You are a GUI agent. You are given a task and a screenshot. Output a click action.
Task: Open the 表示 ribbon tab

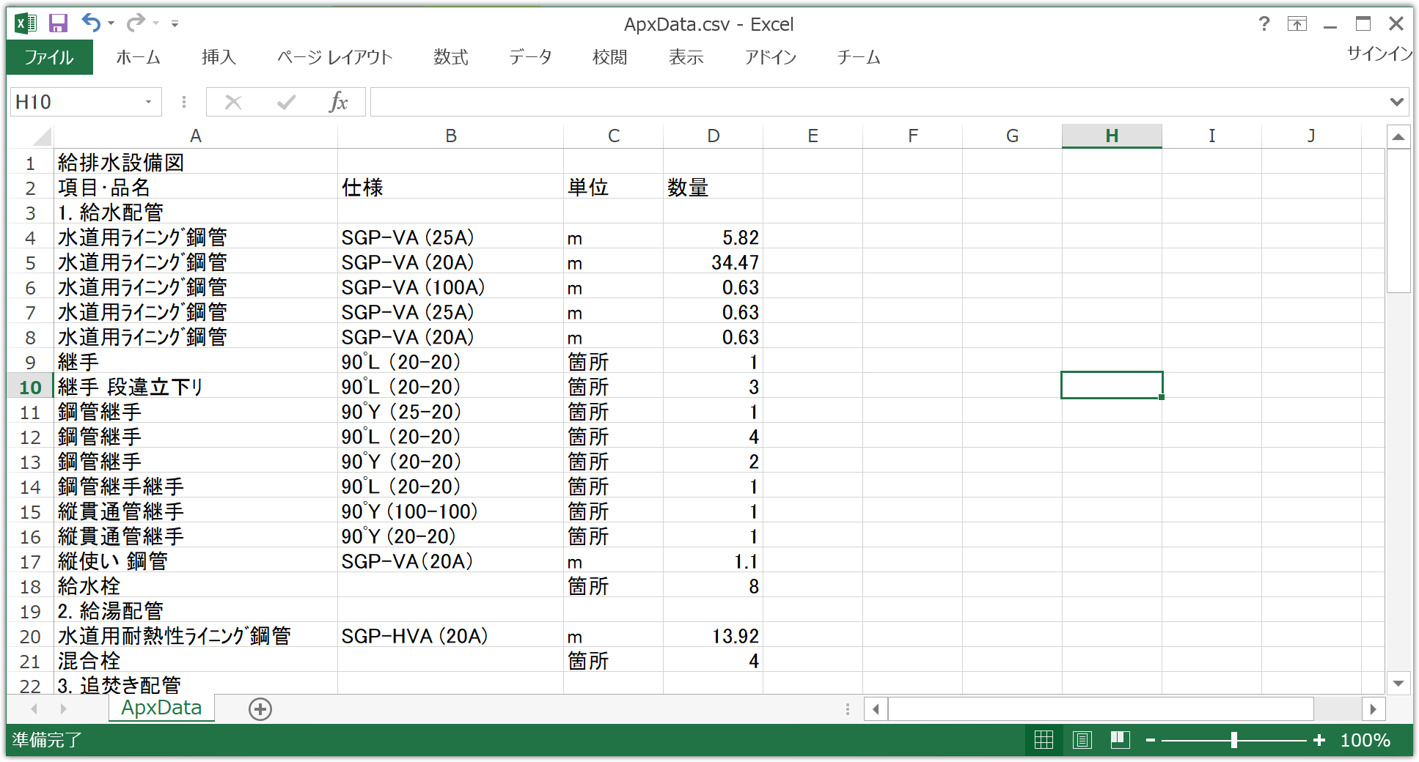tap(686, 57)
